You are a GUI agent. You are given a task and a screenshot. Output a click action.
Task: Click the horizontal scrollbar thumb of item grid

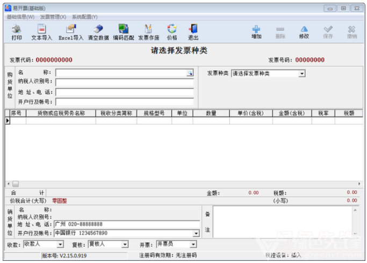(16, 184)
